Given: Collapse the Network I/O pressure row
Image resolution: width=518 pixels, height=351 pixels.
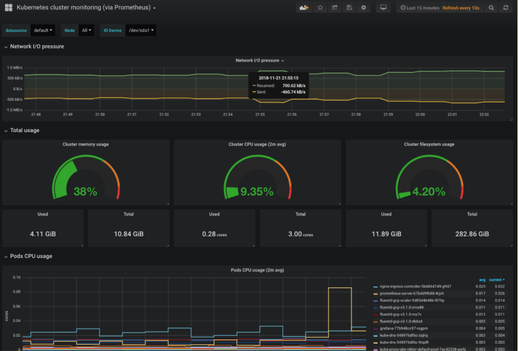Looking at the screenshot, I should (7, 47).
